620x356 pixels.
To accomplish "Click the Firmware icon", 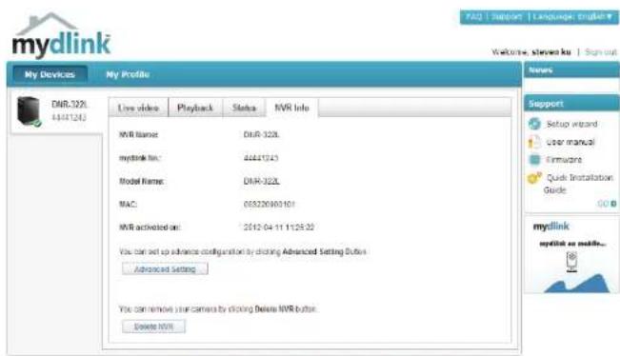I will point(534,160).
